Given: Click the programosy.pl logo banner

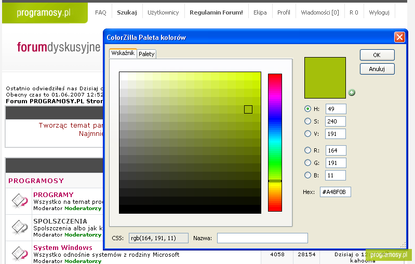Looking at the screenshot, I should (45, 12).
